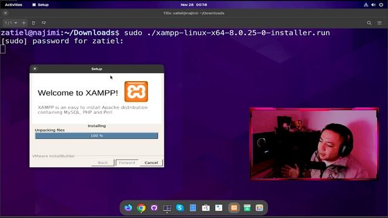Click the XAMPP description paragraph
The height and width of the screenshot is (218, 388).
pyautogui.click(x=93, y=110)
